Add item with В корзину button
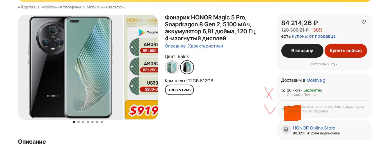 pyautogui.click(x=302, y=51)
